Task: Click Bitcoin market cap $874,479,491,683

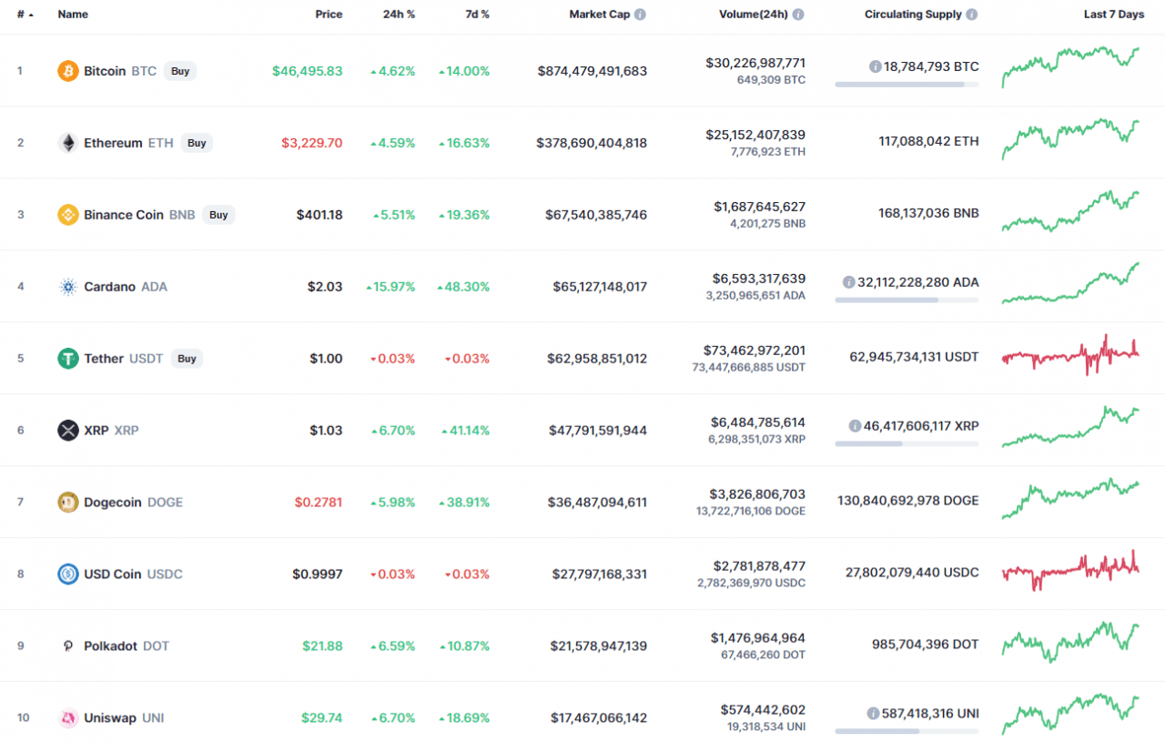Action: 593,71
